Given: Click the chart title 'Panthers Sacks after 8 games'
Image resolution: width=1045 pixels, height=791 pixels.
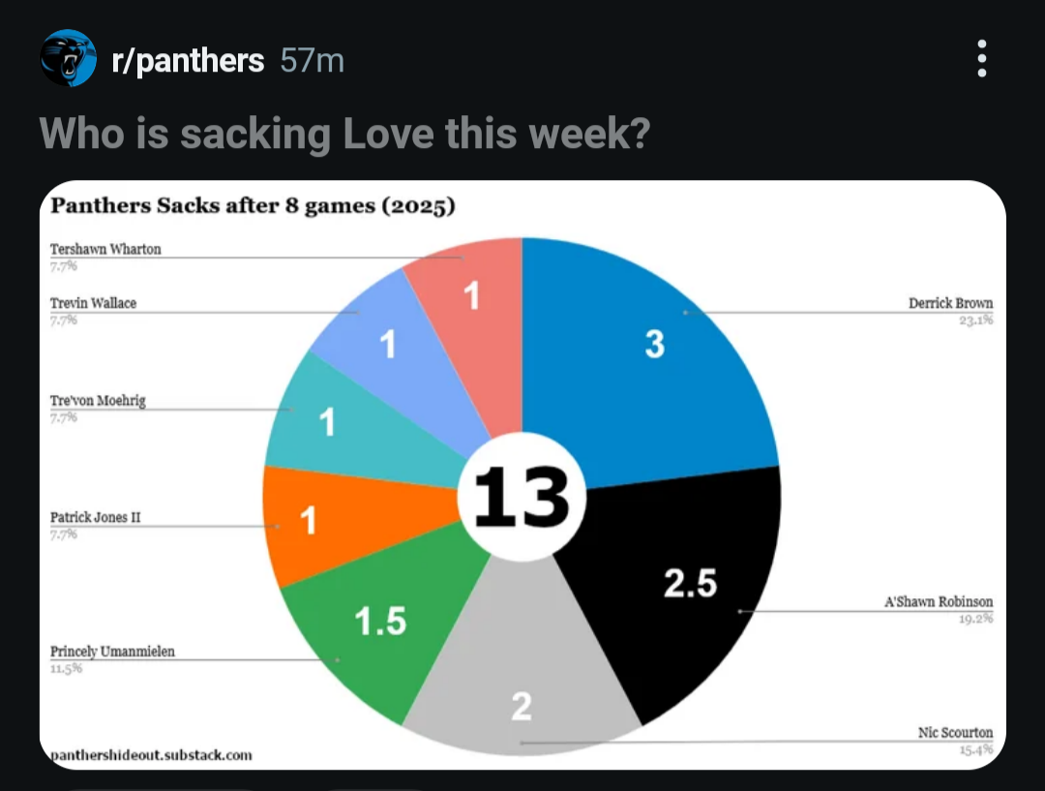Looking at the screenshot, I should point(253,206).
